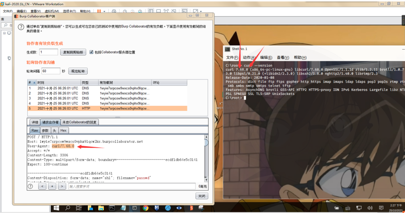
Task: Click the VMware single window view icon
Action: click(159, 11)
